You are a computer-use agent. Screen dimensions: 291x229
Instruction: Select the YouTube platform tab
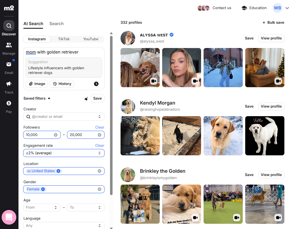(91, 39)
